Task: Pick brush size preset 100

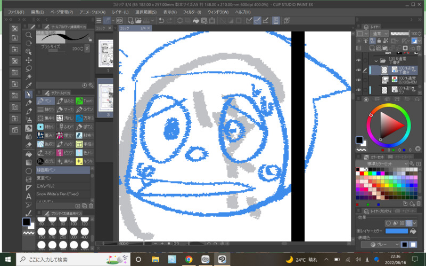Action: [73, 221]
